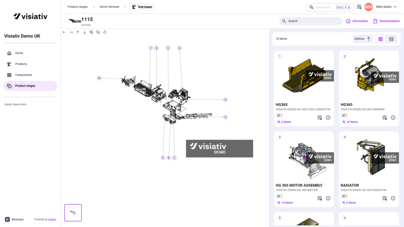The height and width of the screenshot is (227, 404).
Task: Click the Vermeer breadcrumb chip
Action: click(142, 7)
